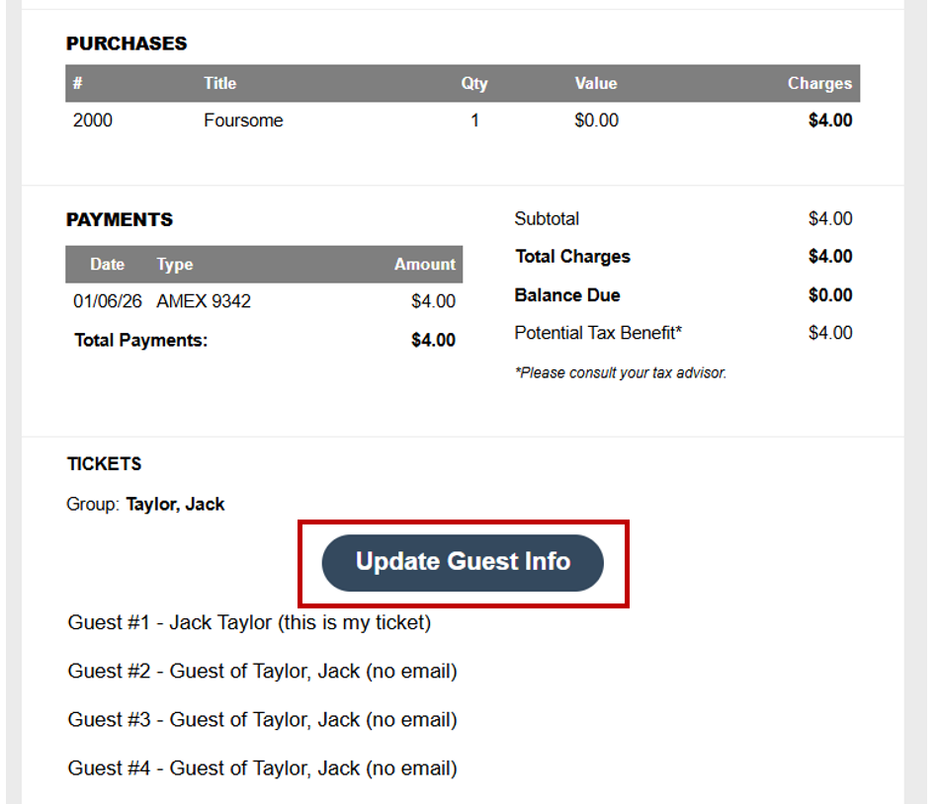This screenshot has height=804, width=940.
Task: Click item number 2000 in Purchases
Action: pos(93,121)
